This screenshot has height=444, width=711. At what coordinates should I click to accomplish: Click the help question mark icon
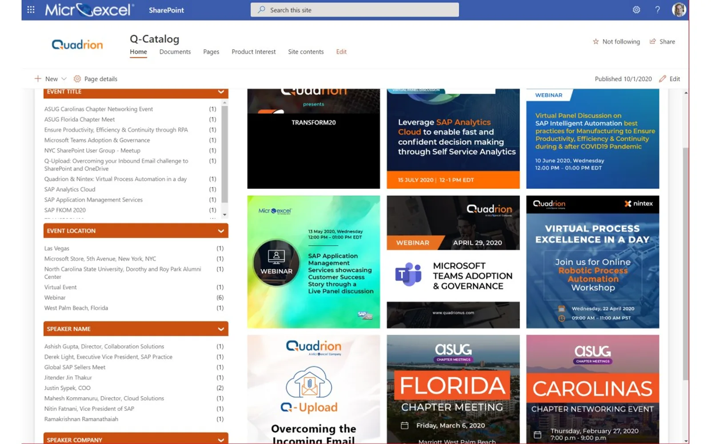(658, 10)
